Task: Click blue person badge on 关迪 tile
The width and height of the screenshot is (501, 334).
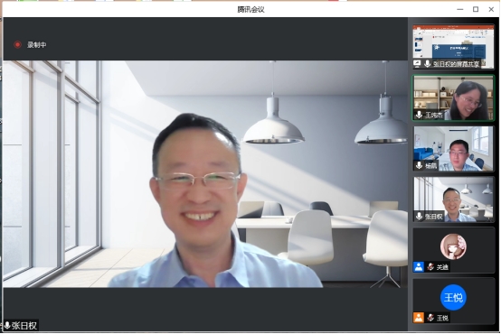Action: [x=419, y=266]
